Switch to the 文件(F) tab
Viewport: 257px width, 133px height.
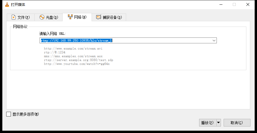(x=21, y=17)
